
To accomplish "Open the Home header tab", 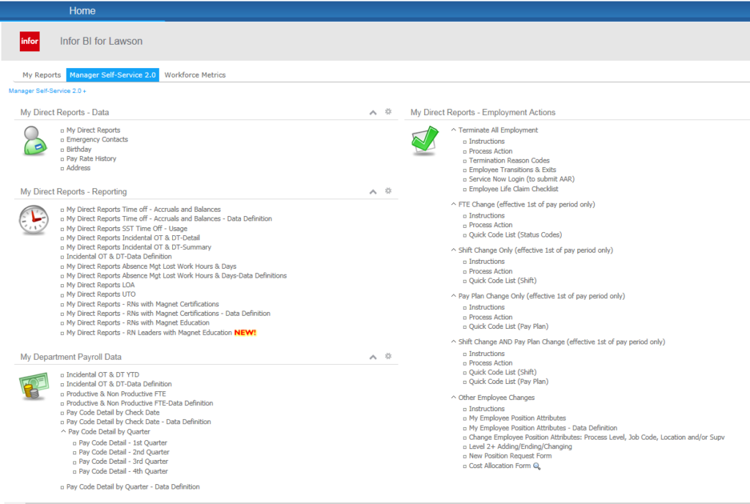I will point(82,11).
